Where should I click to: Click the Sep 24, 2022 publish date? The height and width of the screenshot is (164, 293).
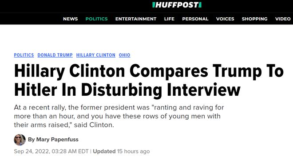tap(51, 151)
